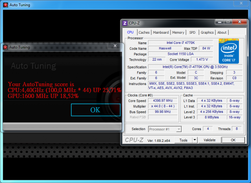251x183 pixels.
Task: Click the Instructions list field
Action: pyautogui.click(x=195, y=85)
